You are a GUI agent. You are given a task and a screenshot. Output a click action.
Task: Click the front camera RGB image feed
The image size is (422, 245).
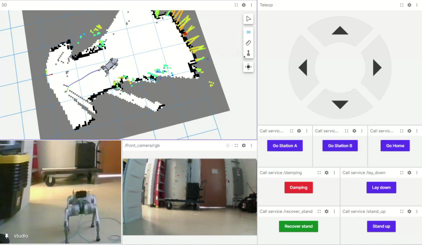click(x=189, y=197)
